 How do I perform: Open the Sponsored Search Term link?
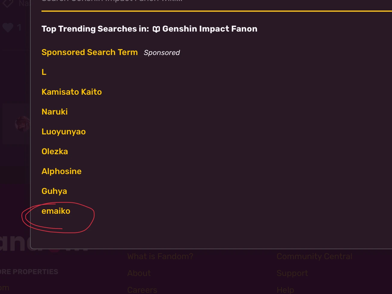point(90,52)
